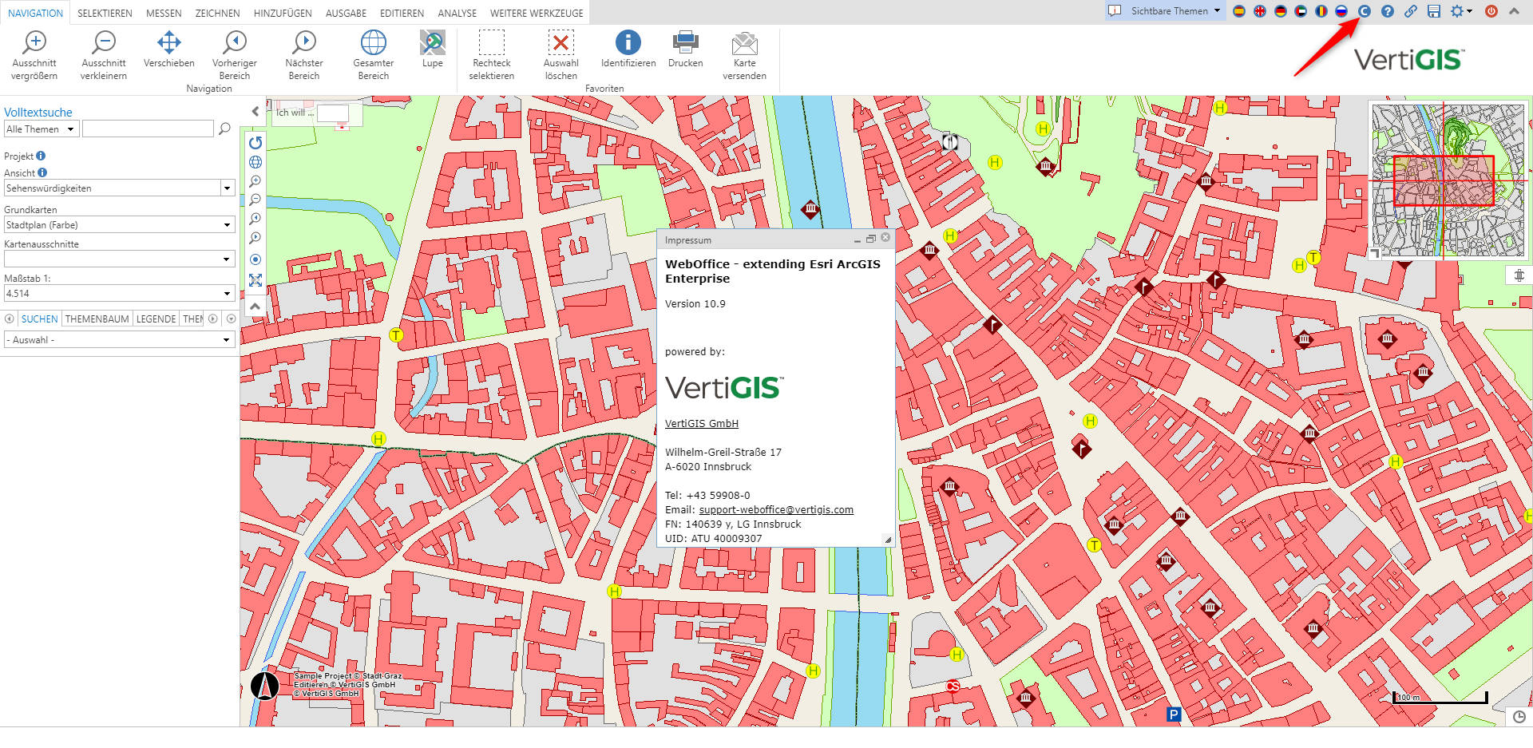Click the support-weboffice email link
This screenshot has height=748, width=1533.
point(776,510)
